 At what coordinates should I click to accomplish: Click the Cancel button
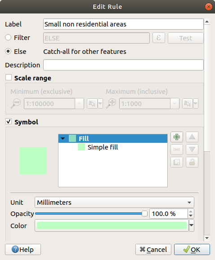(x=153, y=249)
